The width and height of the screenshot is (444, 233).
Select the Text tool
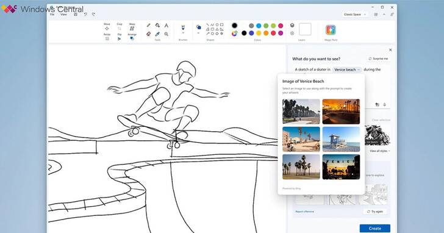coord(167,26)
